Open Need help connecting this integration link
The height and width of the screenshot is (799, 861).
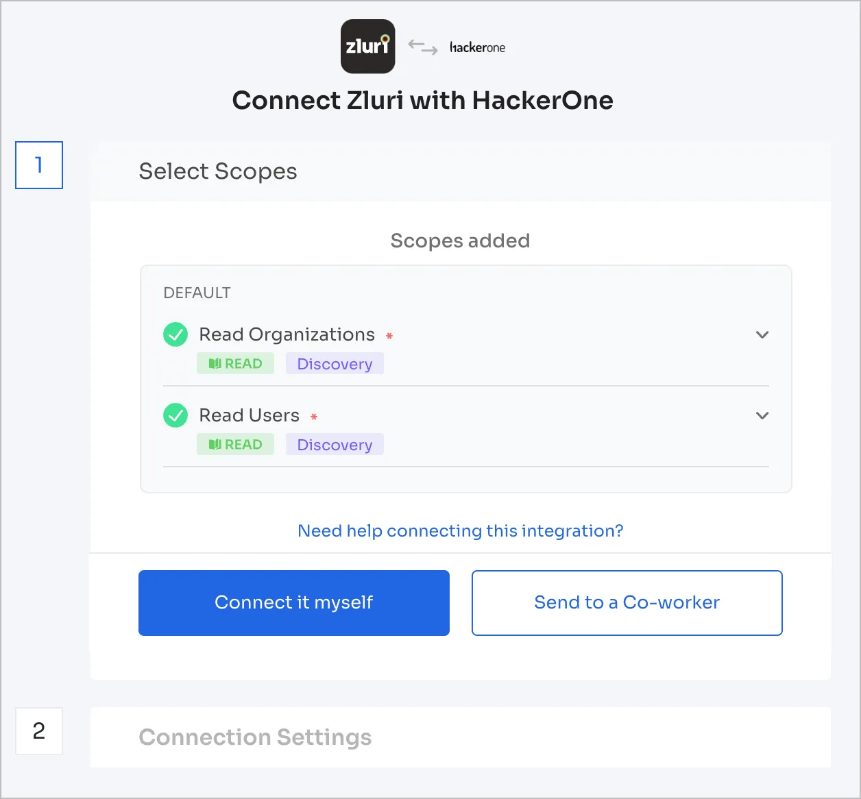pyautogui.click(x=461, y=531)
